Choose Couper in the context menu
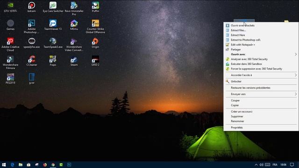Screen dimensions: 299x168 click(261, 100)
